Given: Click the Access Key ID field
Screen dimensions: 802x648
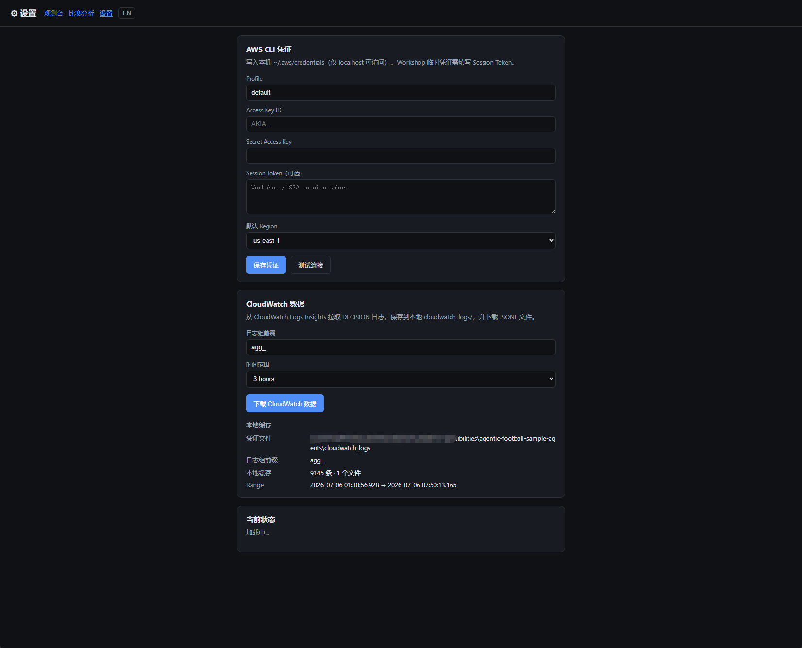Looking at the screenshot, I should pos(401,124).
